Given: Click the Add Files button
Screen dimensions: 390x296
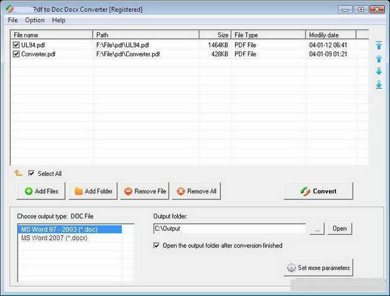Looking at the screenshot, I should pyautogui.click(x=41, y=191).
